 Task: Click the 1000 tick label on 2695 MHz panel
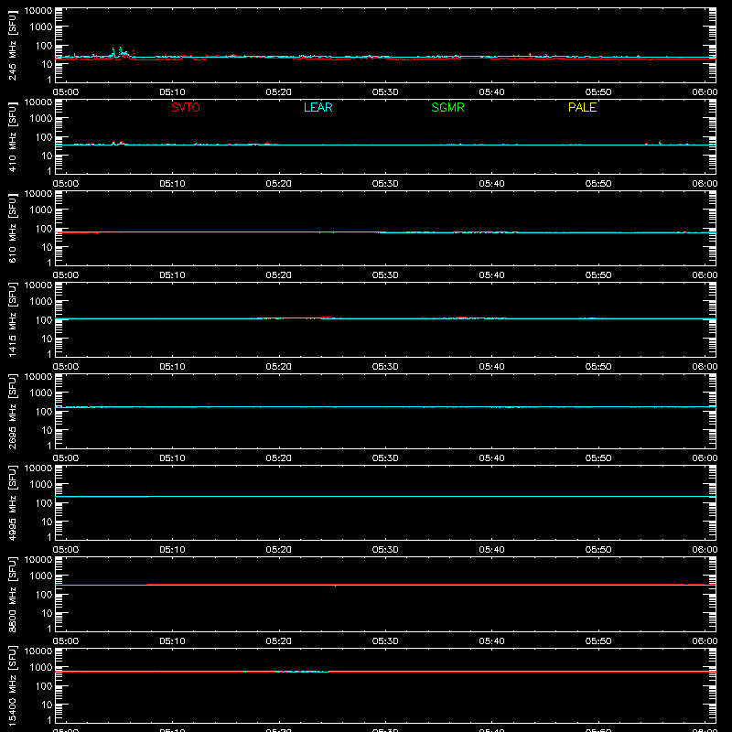(41, 393)
